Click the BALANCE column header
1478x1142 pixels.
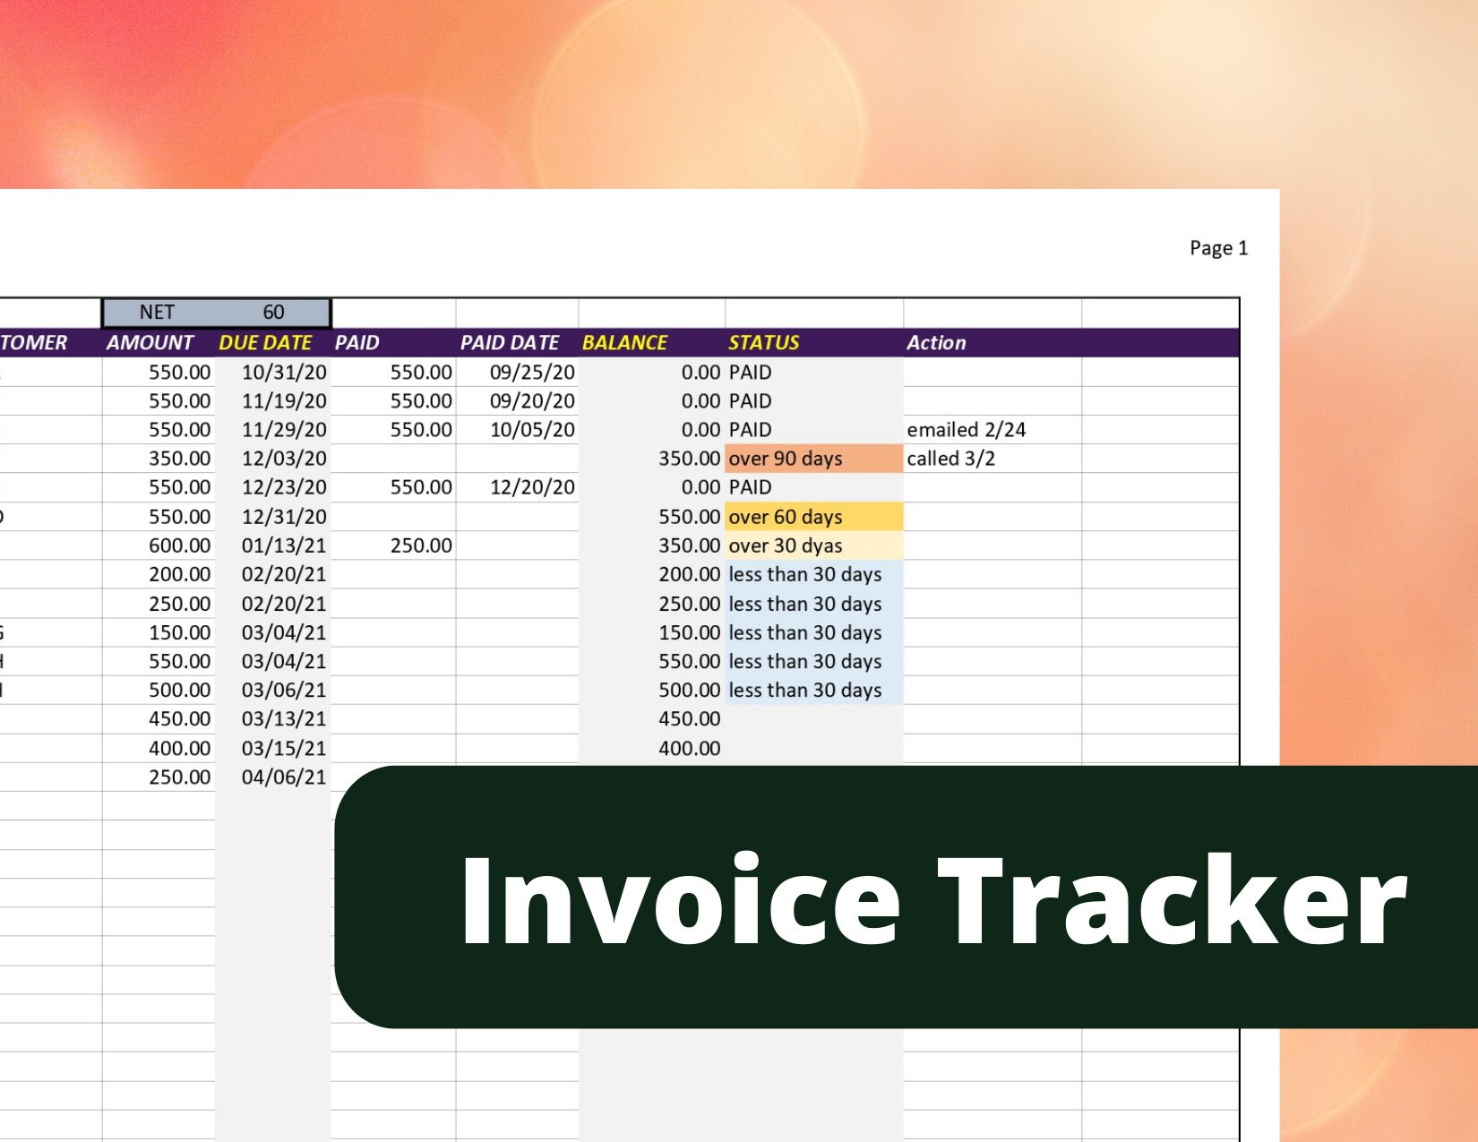(624, 342)
